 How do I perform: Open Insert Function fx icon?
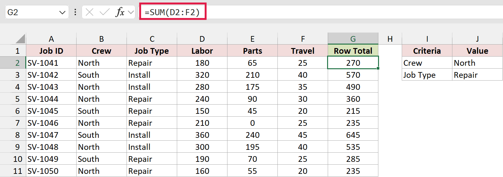tap(120, 12)
